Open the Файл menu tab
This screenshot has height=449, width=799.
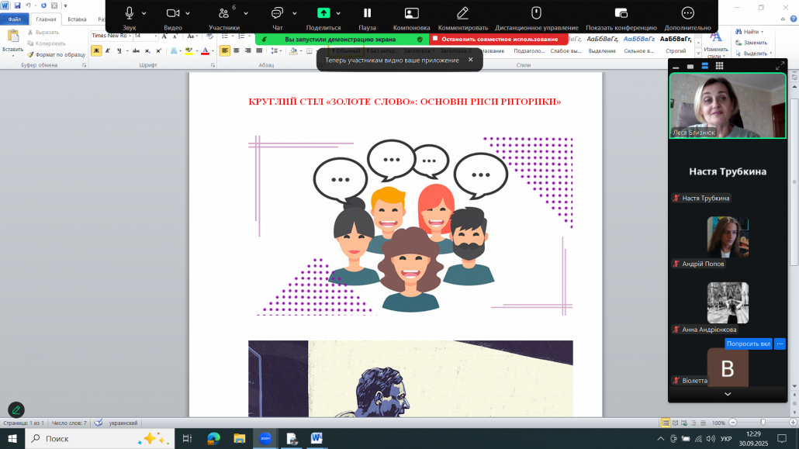point(15,19)
